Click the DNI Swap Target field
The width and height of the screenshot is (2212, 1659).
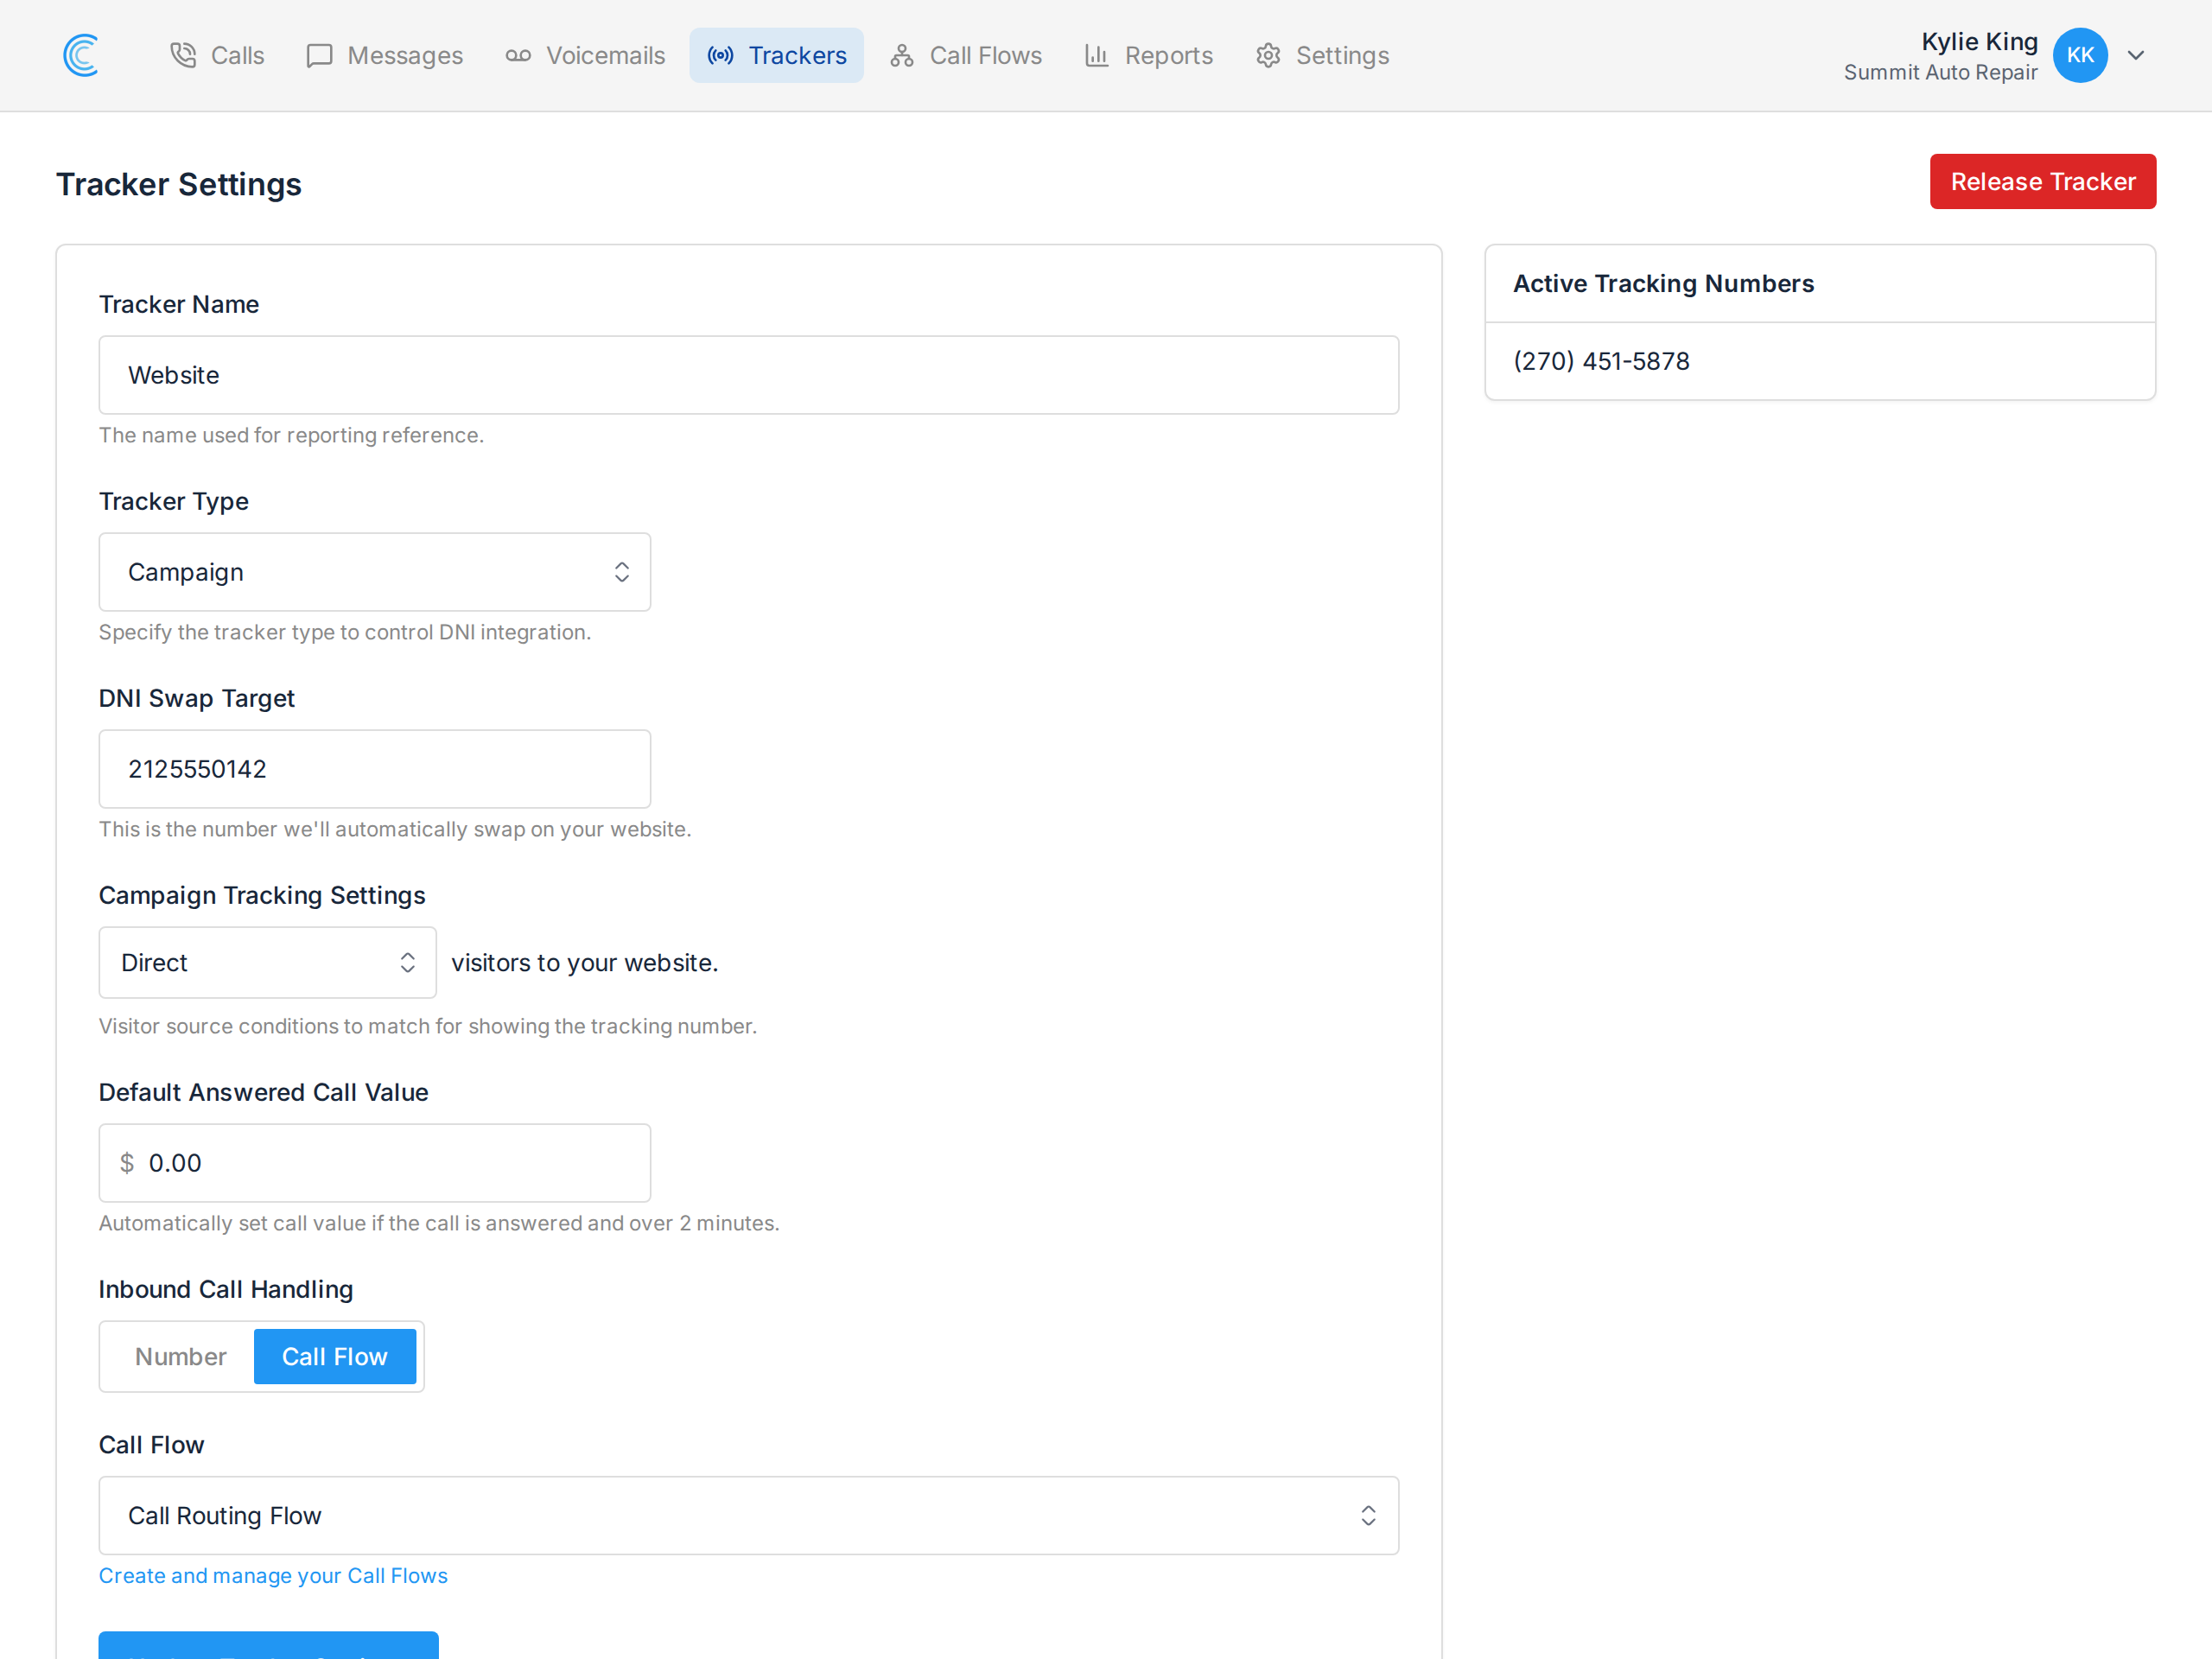374,769
